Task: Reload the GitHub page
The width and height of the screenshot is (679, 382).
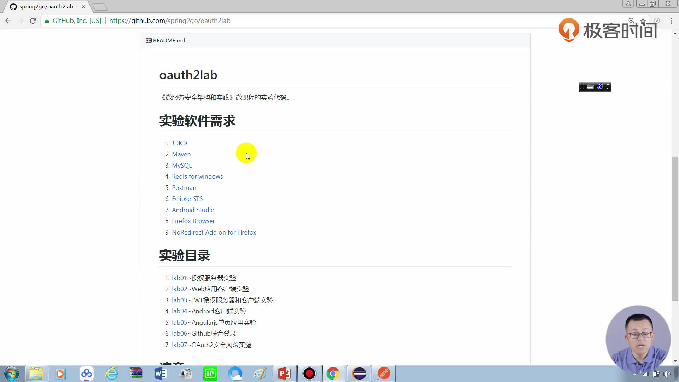Action: click(x=33, y=21)
